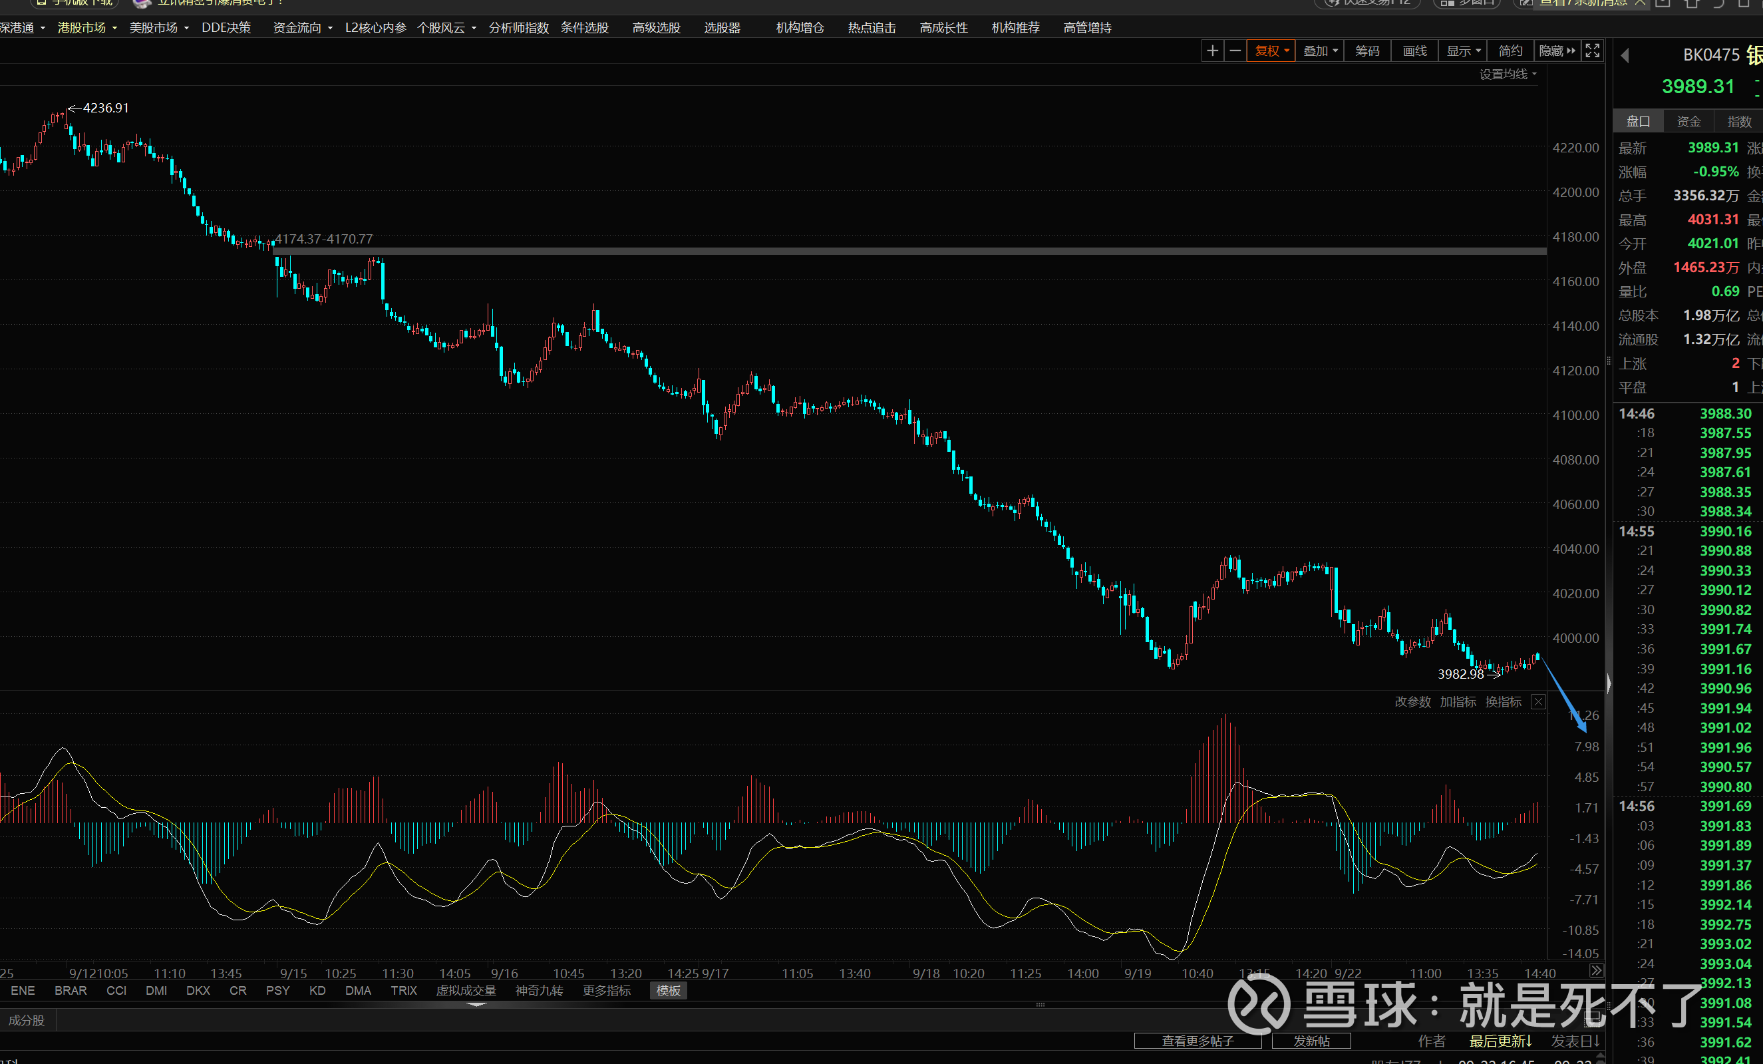This screenshot has height=1064, width=1763.
Task: Click the triangle handle below indicator tabs
Action: [476, 1005]
